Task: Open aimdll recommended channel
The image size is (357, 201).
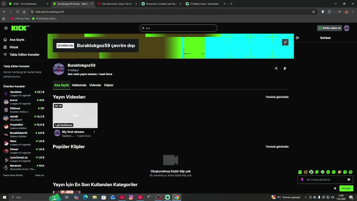Action: (24, 118)
